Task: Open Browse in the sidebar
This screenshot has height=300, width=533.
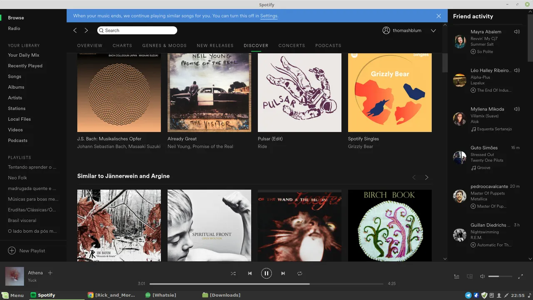Action: (16, 17)
